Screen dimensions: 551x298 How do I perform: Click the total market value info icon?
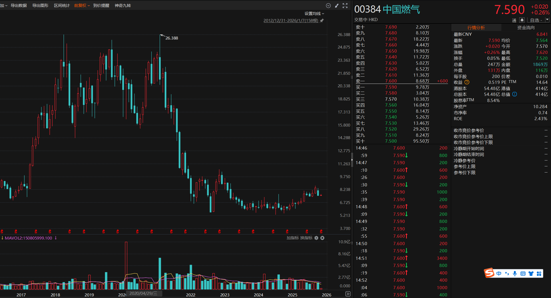tap(515, 94)
